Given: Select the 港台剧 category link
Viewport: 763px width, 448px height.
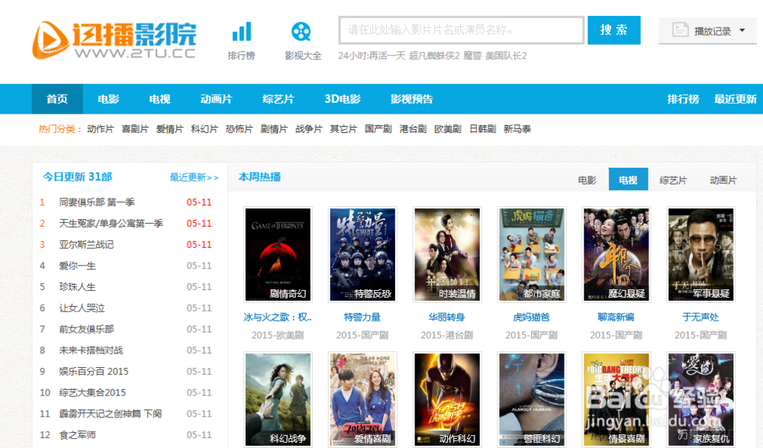Looking at the screenshot, I should click(413, 129).
